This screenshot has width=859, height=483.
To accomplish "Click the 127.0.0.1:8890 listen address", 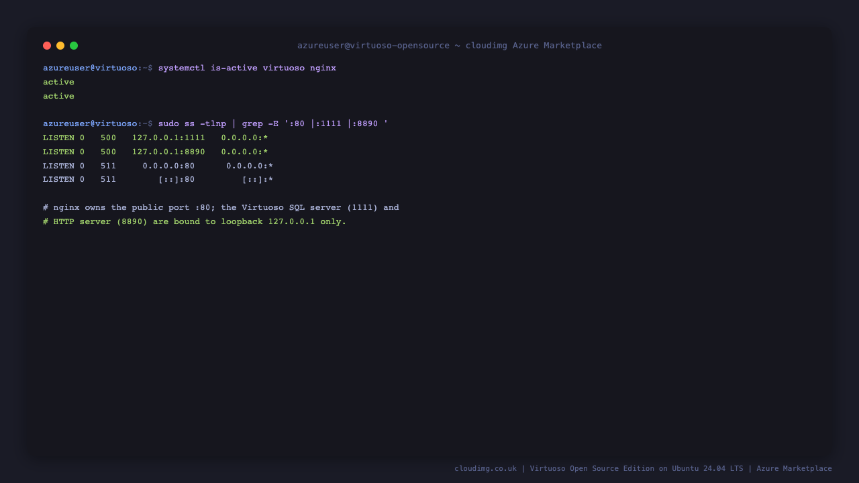I will click(x=168, y=152).
